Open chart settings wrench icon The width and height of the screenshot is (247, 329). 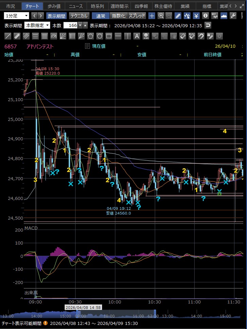[233, 16]
